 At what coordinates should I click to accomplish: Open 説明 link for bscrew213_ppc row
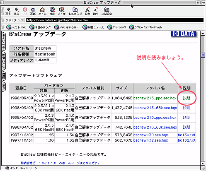187,98
